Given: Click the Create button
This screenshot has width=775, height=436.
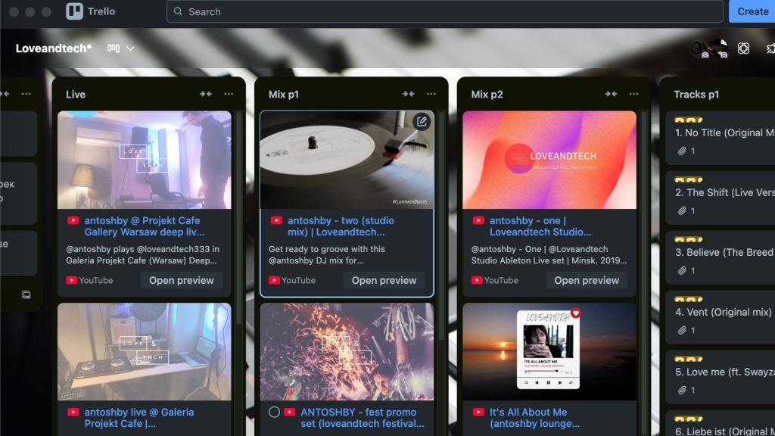Looking at the screenshot, I should pos(752,11).
